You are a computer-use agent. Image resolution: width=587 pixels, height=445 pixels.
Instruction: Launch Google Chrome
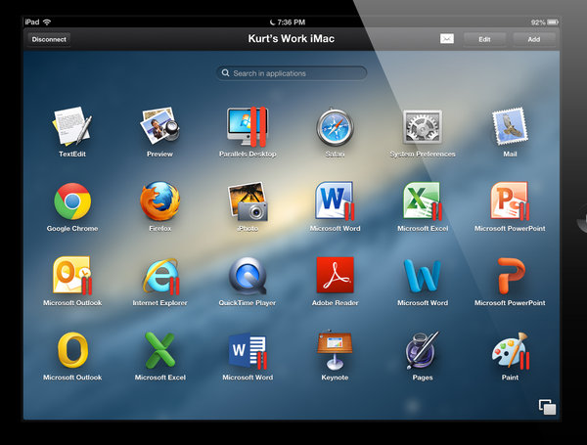pyautogui.click(x=72, y=201)
